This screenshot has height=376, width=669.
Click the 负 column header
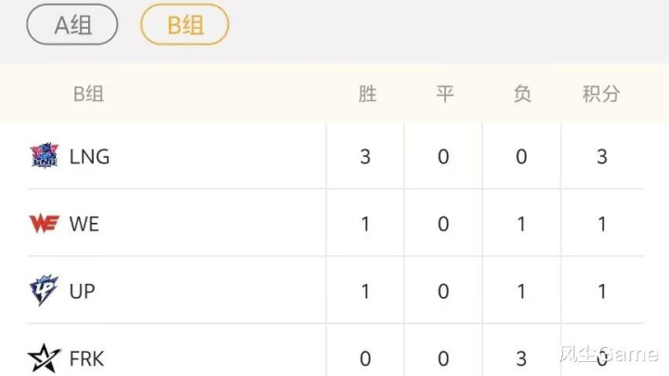point(522,94)
